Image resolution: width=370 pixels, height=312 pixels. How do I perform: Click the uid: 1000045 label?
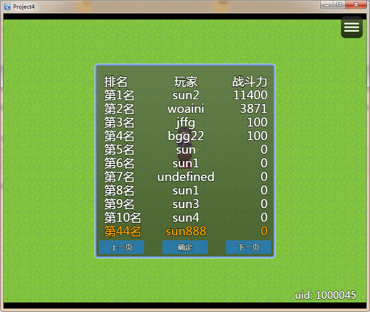(x=326, y=295)
